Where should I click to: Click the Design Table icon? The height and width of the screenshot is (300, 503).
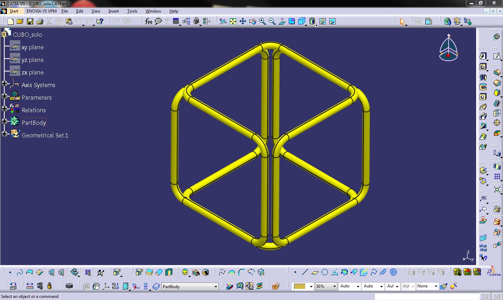176,21
